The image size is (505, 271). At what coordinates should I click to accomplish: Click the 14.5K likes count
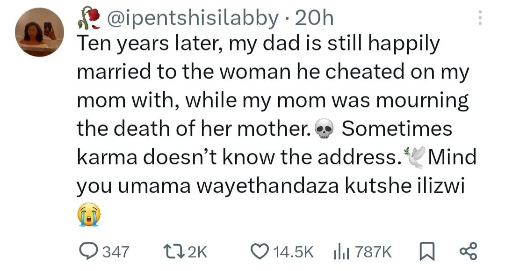click(x=292, y=252)
